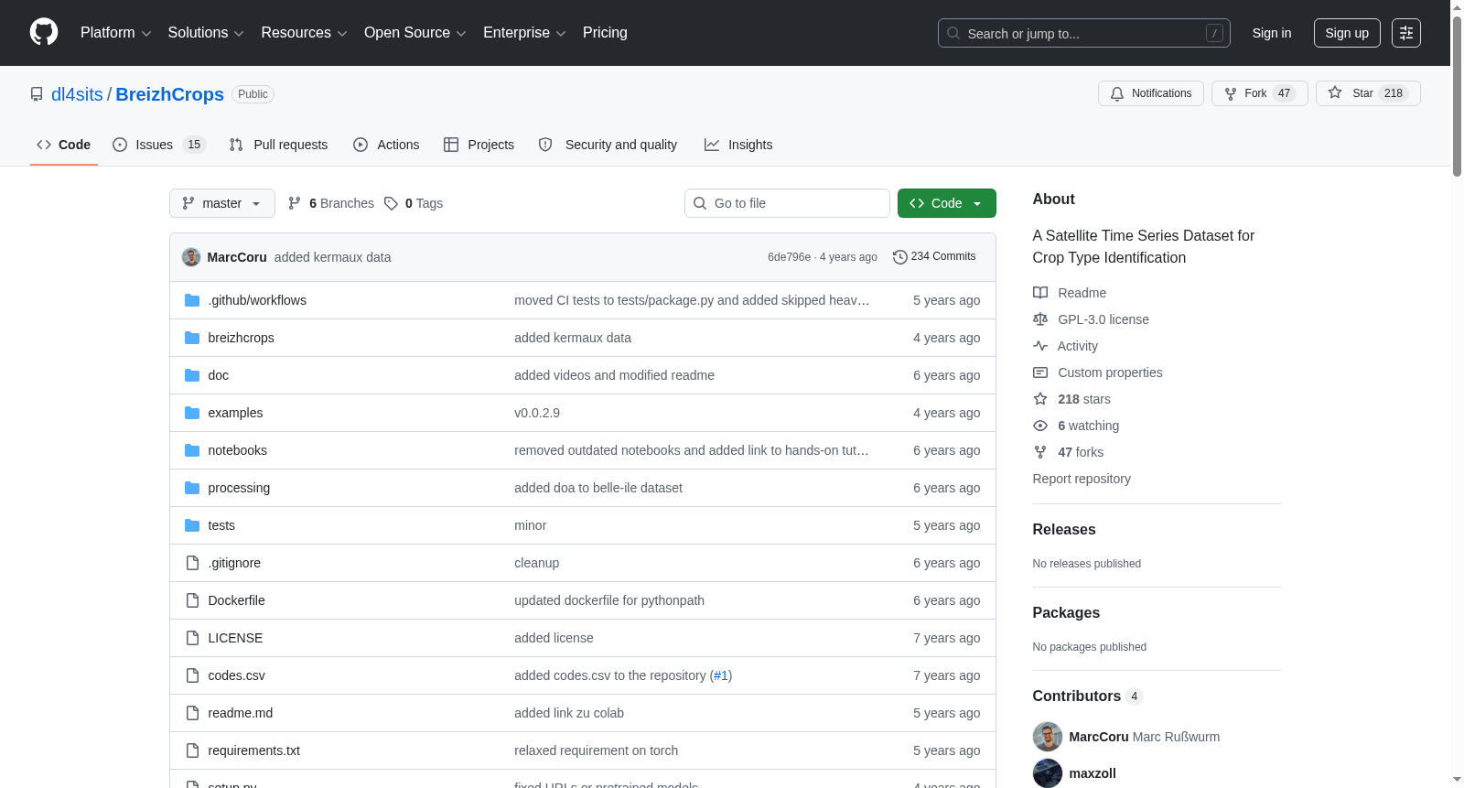Click the .gitignore file icon
1464x788 pixels.
192,563
